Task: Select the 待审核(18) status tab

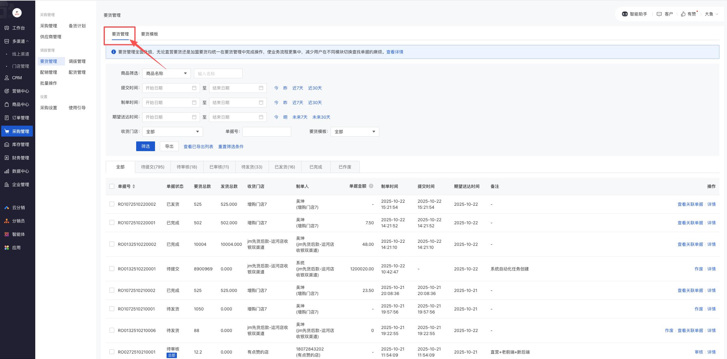Action: click(x=187, y=167)
